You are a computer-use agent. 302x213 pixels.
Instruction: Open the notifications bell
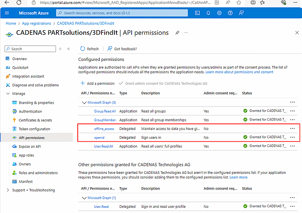(x=208, y=13)
